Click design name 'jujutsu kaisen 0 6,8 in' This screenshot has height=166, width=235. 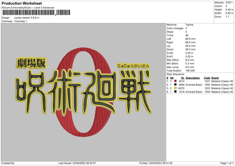(x=27, y=18)
